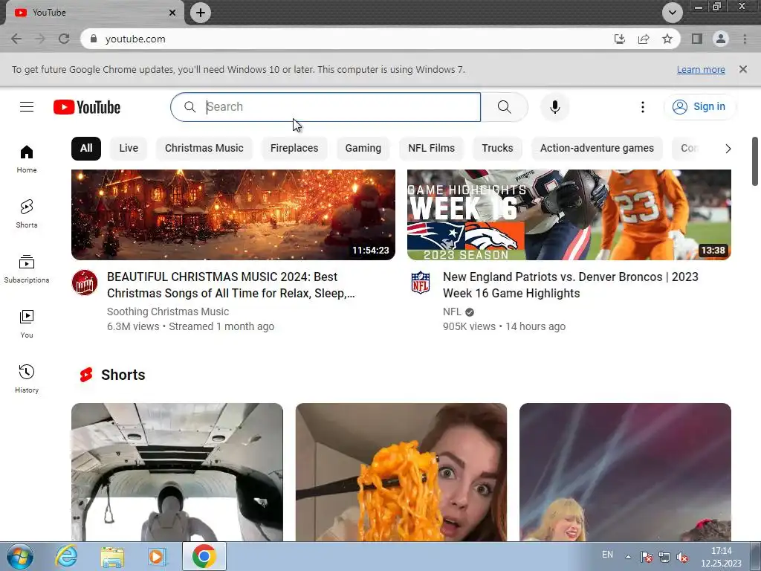Select the Trucks filter chip
The height and width of the screenshot is (571, 761).
(497, 148)
